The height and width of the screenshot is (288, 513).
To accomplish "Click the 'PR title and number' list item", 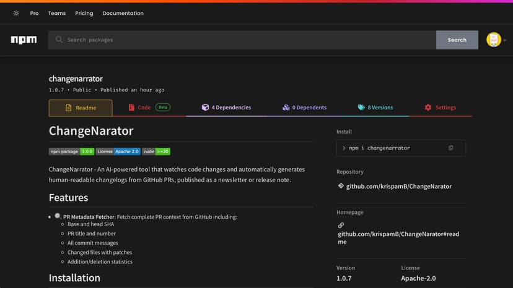I will click(92, 234).
